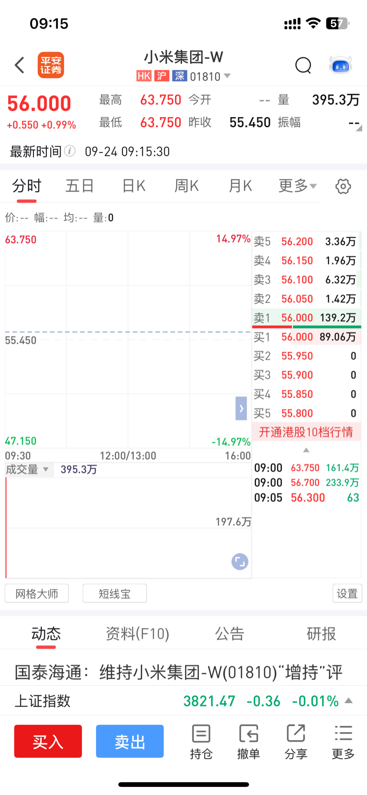Screen dimensions: 367x795
Task: Open the robot assistant icon
Action: point(341,65)
